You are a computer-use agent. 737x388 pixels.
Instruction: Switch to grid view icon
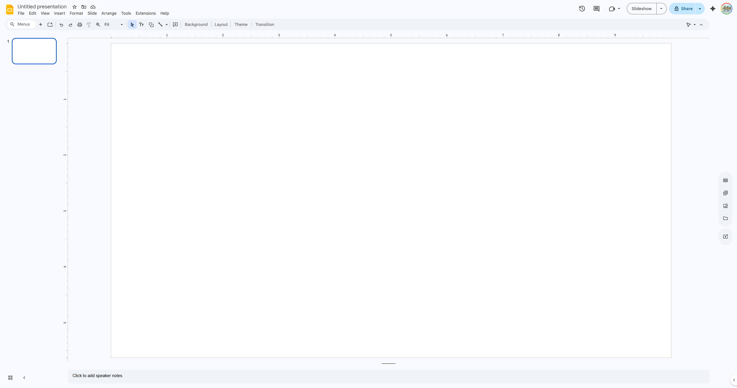[x=10, y=378]
